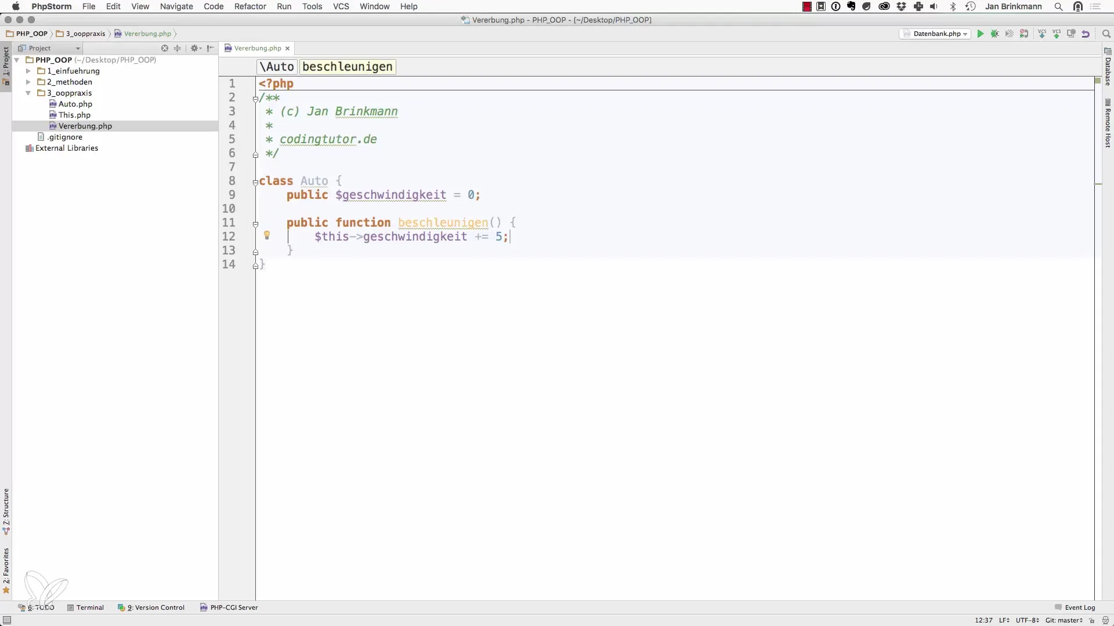1114x626 pixels.
Task: Click the VCS commit changes icon
Action: pos(1057,34)
